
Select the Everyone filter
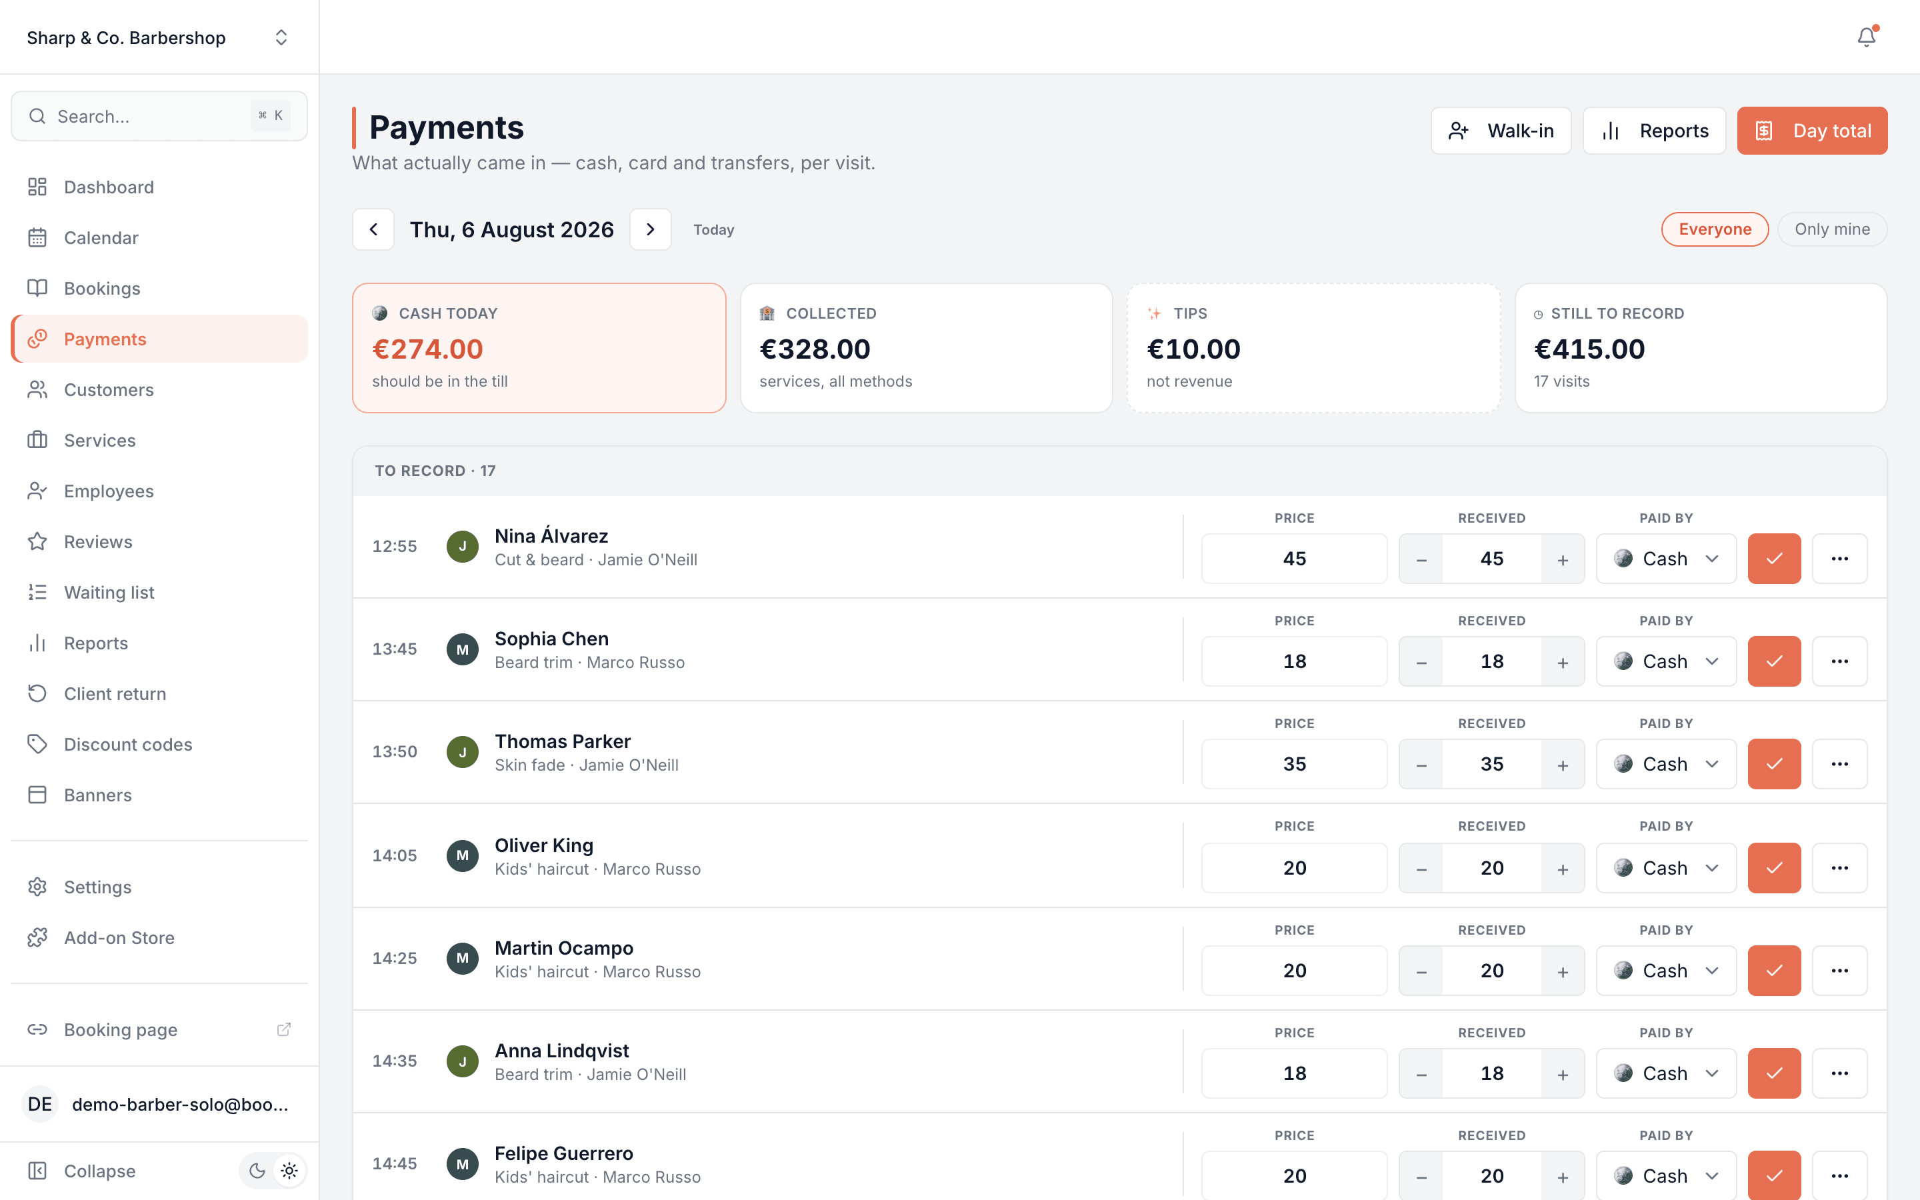coord(1715,229)
